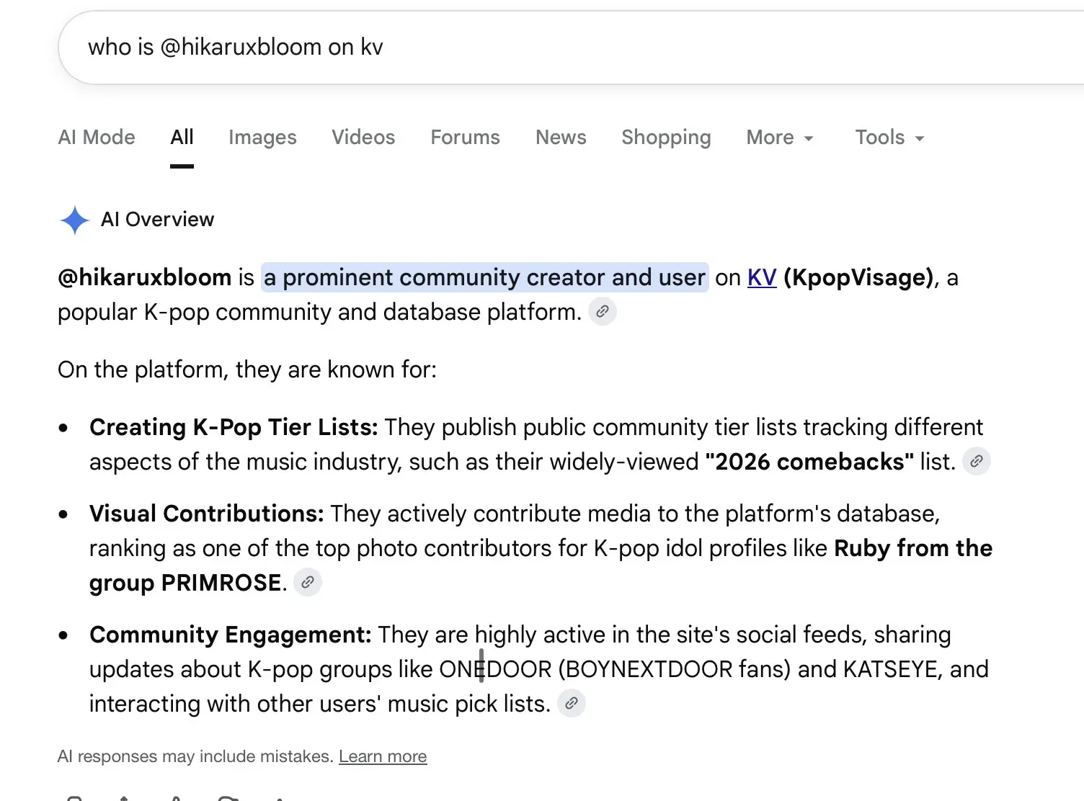This screenshot has width=1084, height=801.
Task: Click highlighted text 'a prominent community creator and user'
Action: coord(484,277)
